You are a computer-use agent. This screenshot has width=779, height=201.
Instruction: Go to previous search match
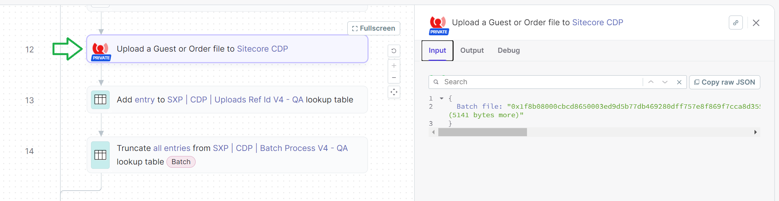pyautogui.click(x=651, y=82)
